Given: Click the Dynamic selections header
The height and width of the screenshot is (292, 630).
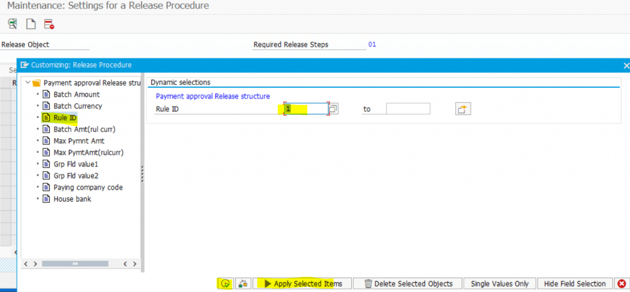Looking at the screenshot, I should click(180, 82).
